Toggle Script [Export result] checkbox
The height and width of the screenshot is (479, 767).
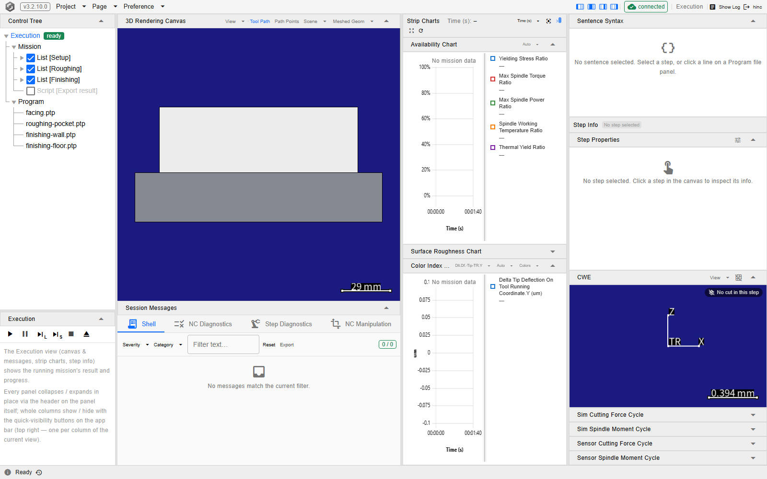point(31,91)
